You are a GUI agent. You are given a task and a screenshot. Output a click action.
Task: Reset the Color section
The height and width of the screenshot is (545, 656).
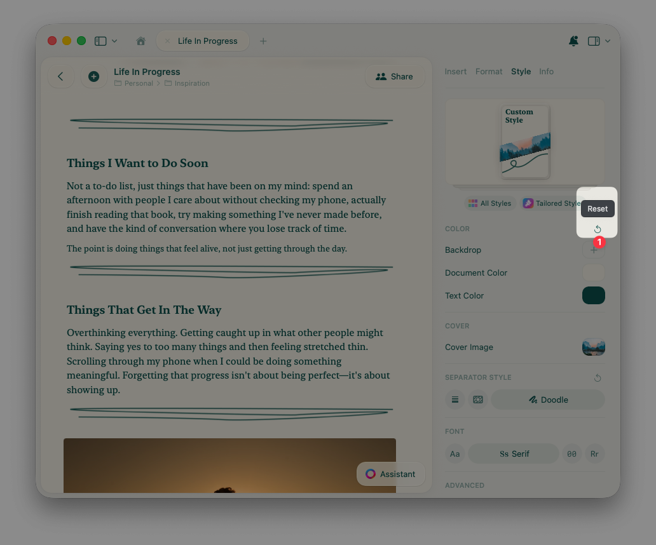(x=598, y=229)
